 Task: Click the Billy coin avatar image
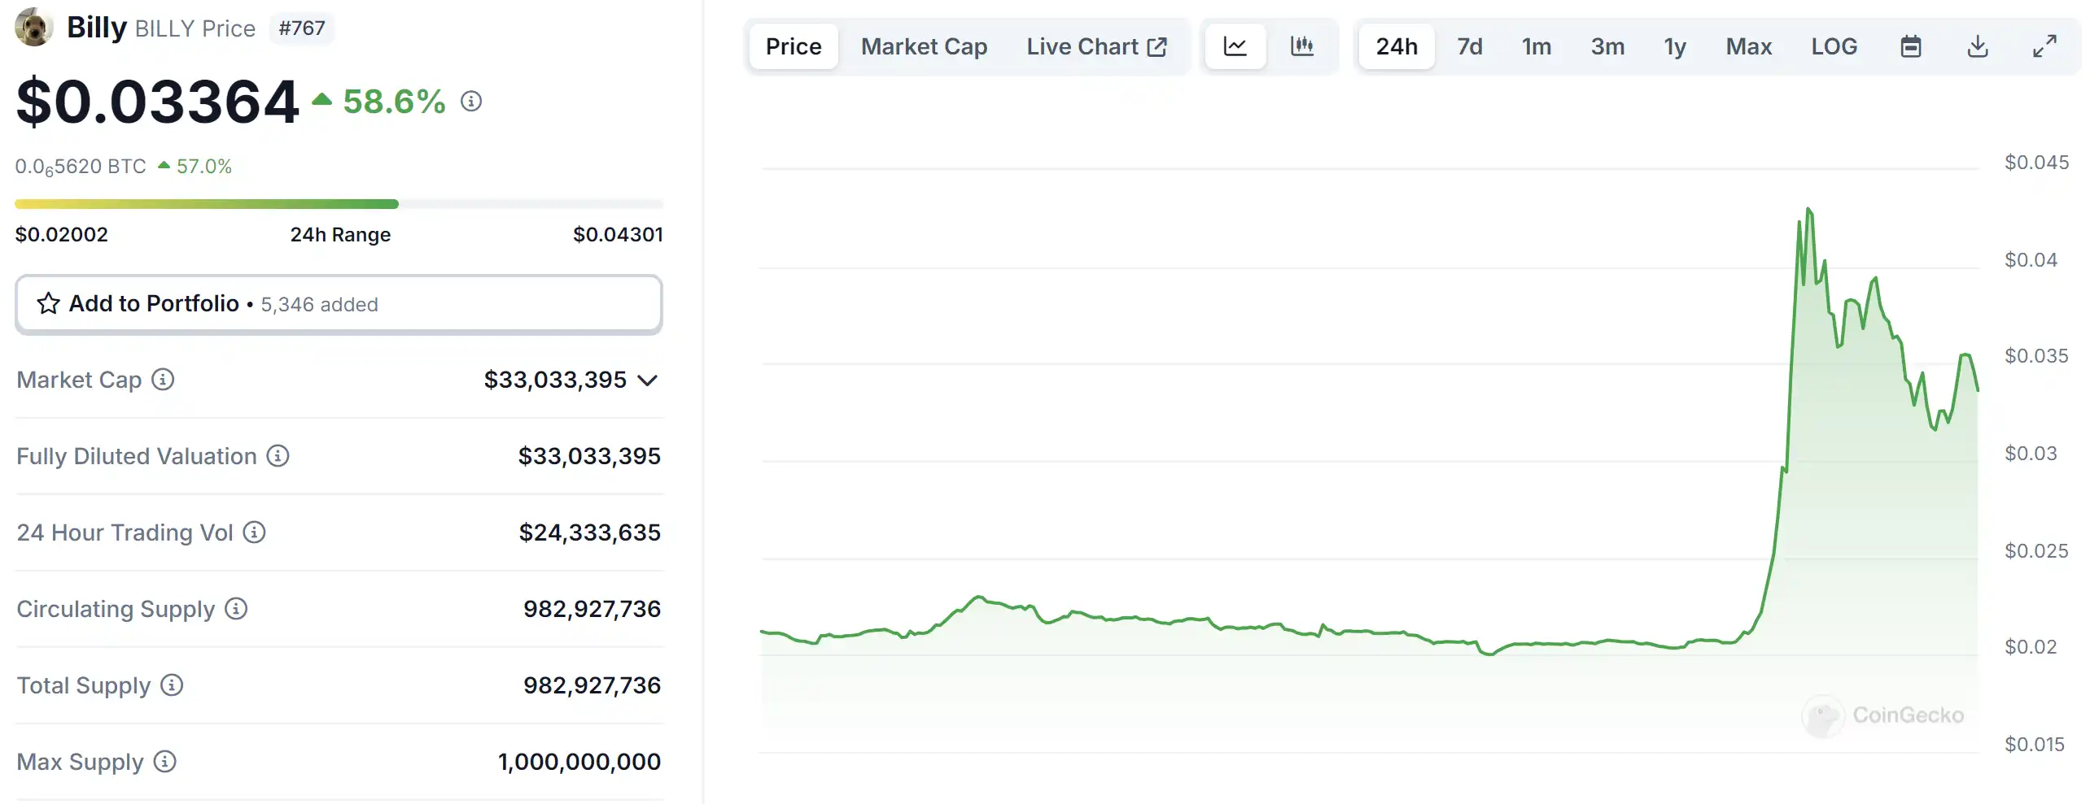[x=33, y=28]
